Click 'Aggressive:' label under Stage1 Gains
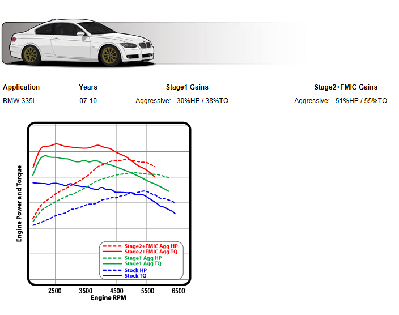 [x=153, y=101]
